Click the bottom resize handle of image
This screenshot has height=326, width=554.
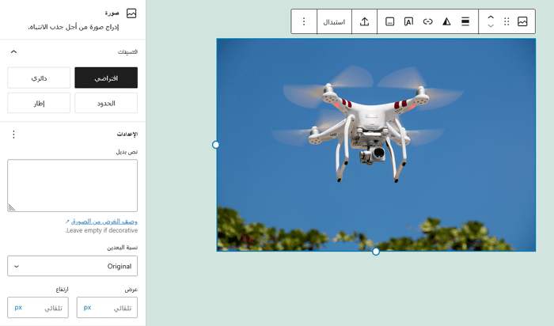point(376,252)
